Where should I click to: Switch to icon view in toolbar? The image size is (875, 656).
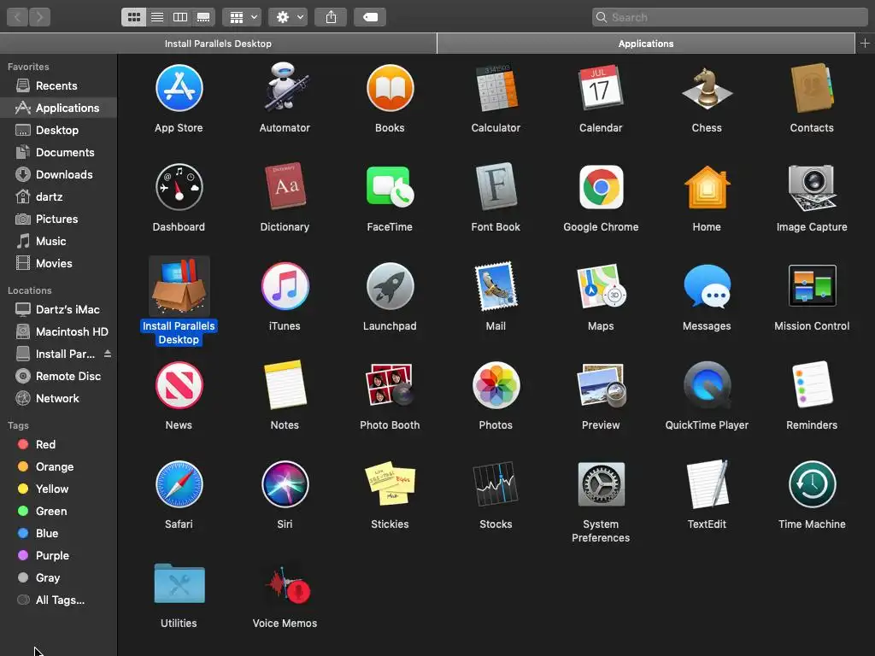pyautogui.click(x=134, y=17)
